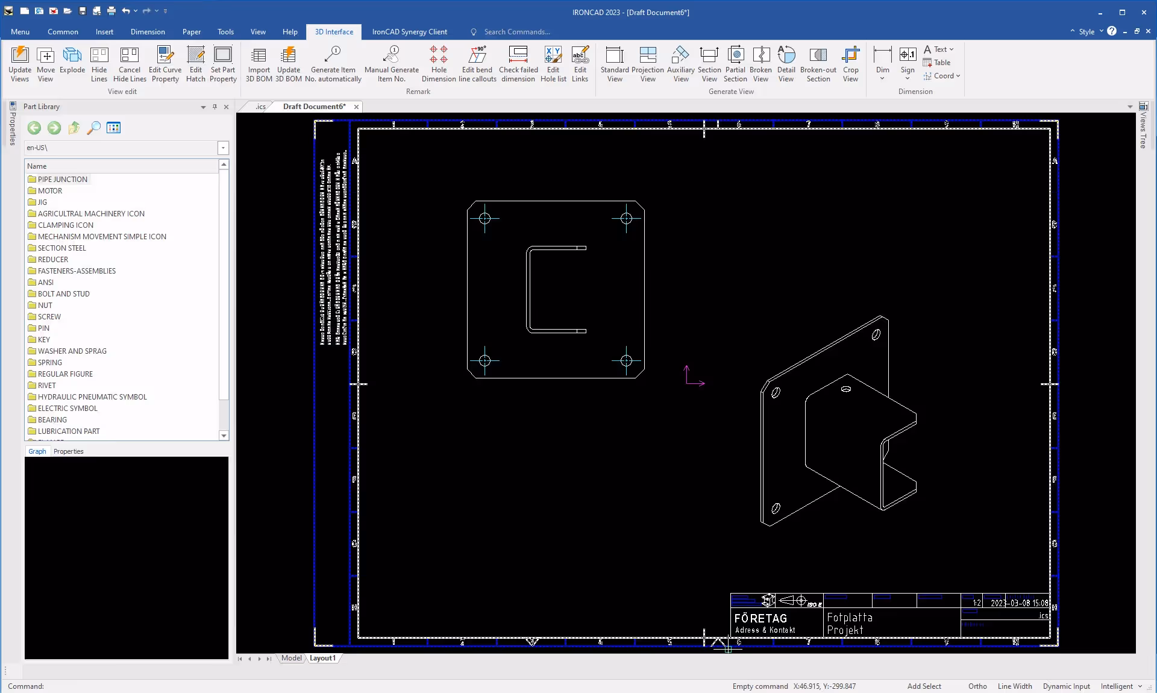Open the en-US path dropdown
Viewport: 1157px width, 693px height.
[x=222, y=148]
